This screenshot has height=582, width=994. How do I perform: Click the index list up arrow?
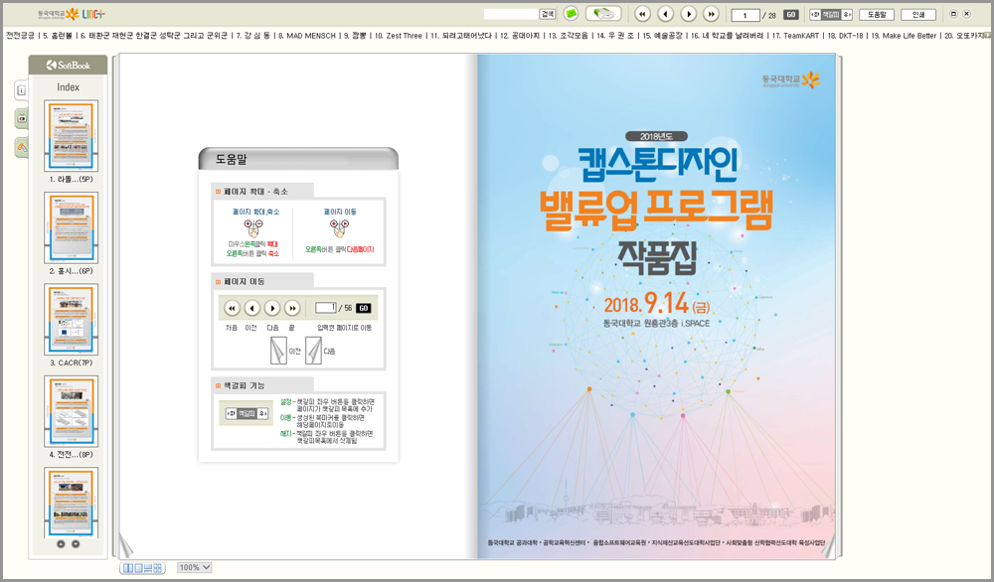[x=61, y=543]
